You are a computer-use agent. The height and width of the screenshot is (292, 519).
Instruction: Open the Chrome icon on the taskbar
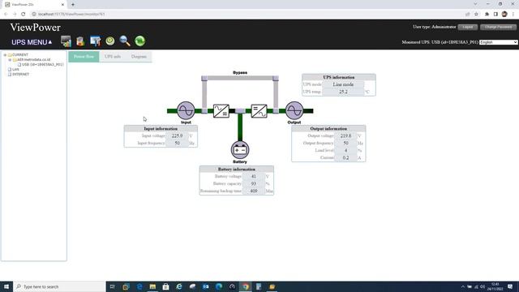(246, 286)
